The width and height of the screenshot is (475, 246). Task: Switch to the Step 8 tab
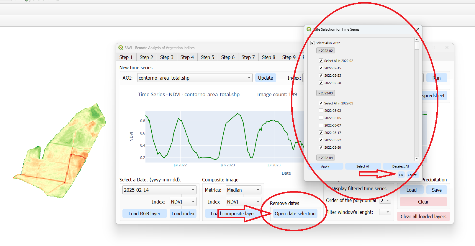[268, 57]
